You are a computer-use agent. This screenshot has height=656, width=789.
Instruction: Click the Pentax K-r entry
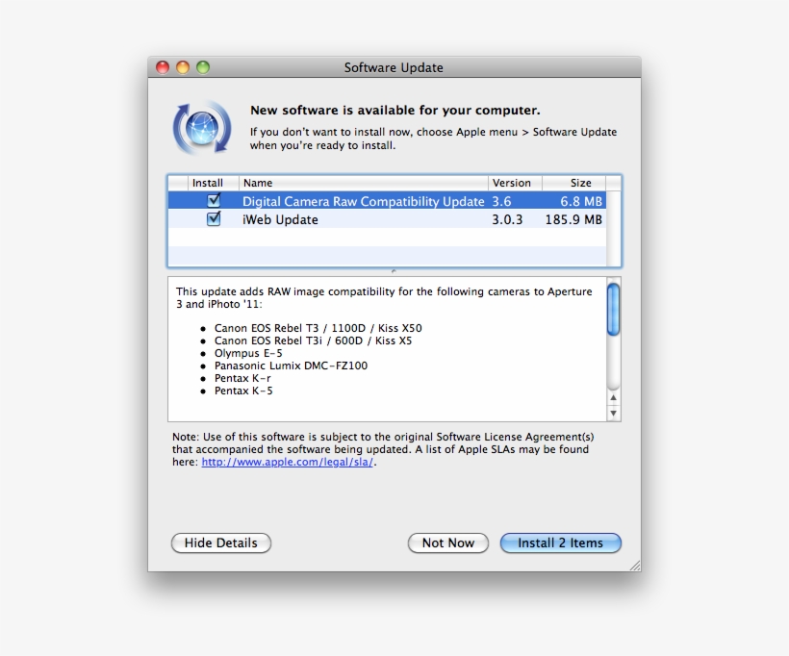coord(242,378)
